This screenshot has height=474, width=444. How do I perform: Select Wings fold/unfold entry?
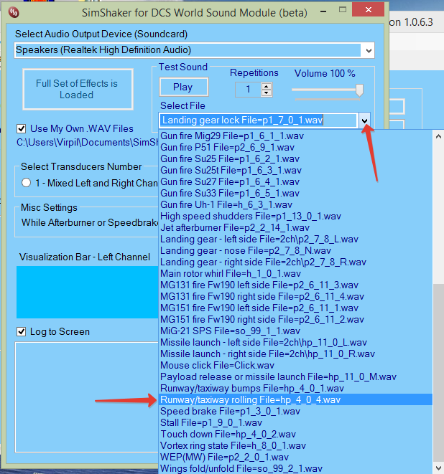pos(295,468)
